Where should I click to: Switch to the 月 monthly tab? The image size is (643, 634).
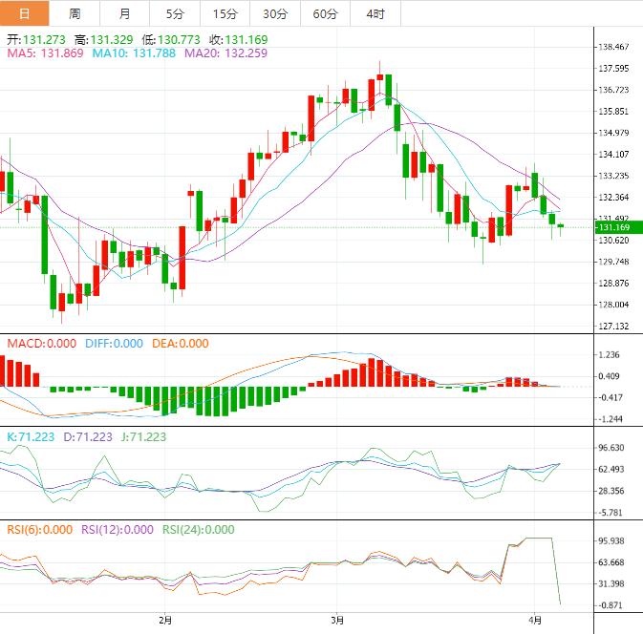tap(124, 13)
